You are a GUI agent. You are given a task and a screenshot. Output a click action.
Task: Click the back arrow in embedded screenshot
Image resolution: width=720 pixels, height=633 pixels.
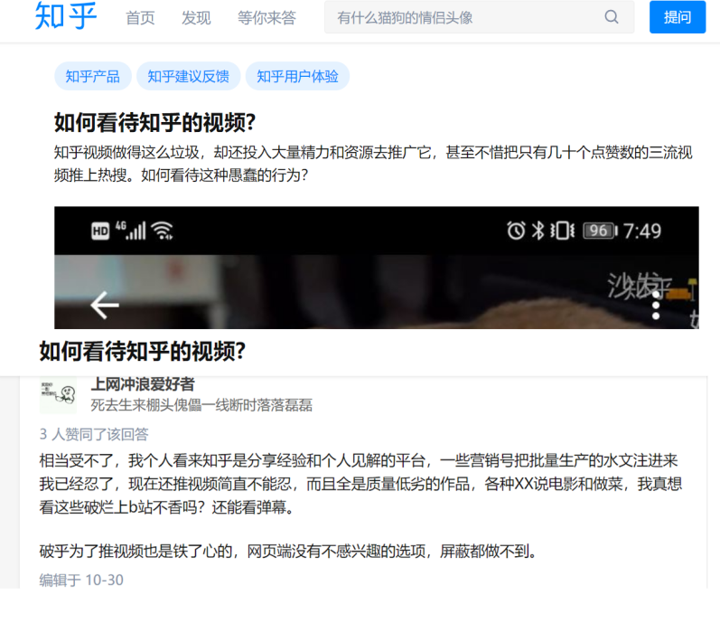tap(105, 305)
